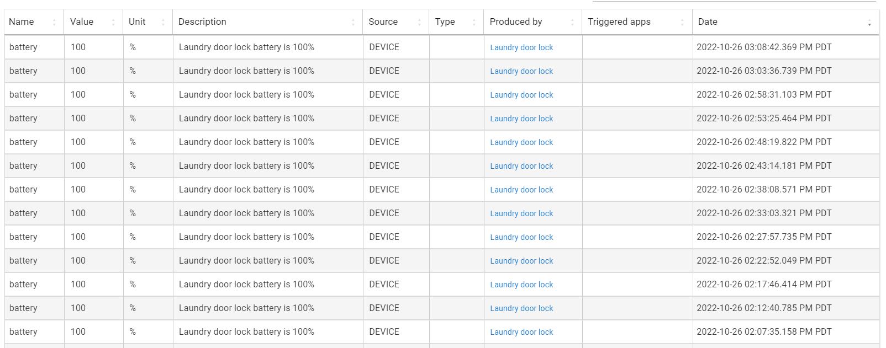Click the sort icon beside the Value column
The height and width of the screenshot is (348, 886).
pos(114,22)
